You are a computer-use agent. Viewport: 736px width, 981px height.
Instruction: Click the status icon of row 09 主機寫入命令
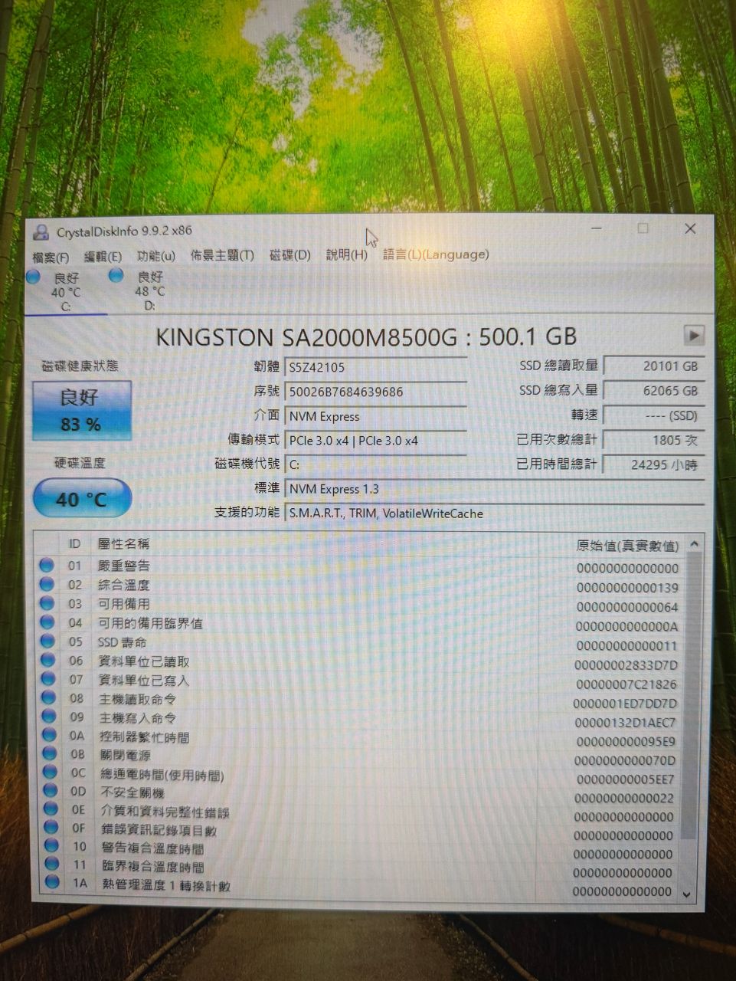click(49, 717)
